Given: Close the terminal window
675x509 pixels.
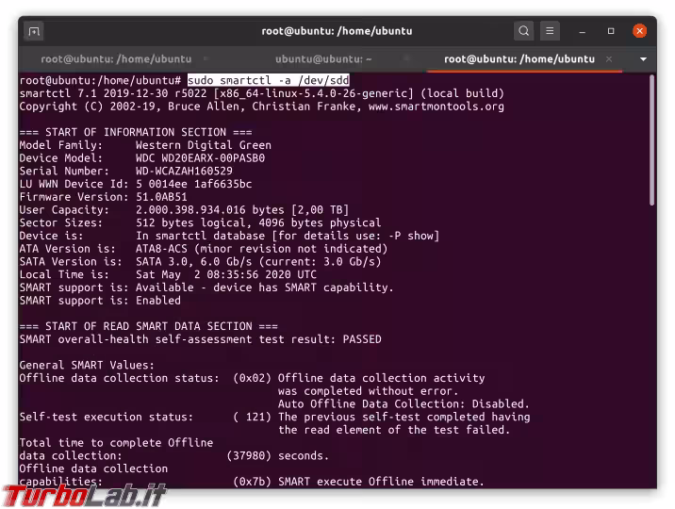Looking at the screenshot, I should (639, 31).
